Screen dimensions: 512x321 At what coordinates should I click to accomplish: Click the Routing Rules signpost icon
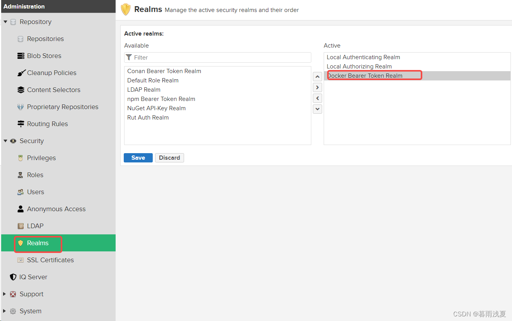coord(21,124)
